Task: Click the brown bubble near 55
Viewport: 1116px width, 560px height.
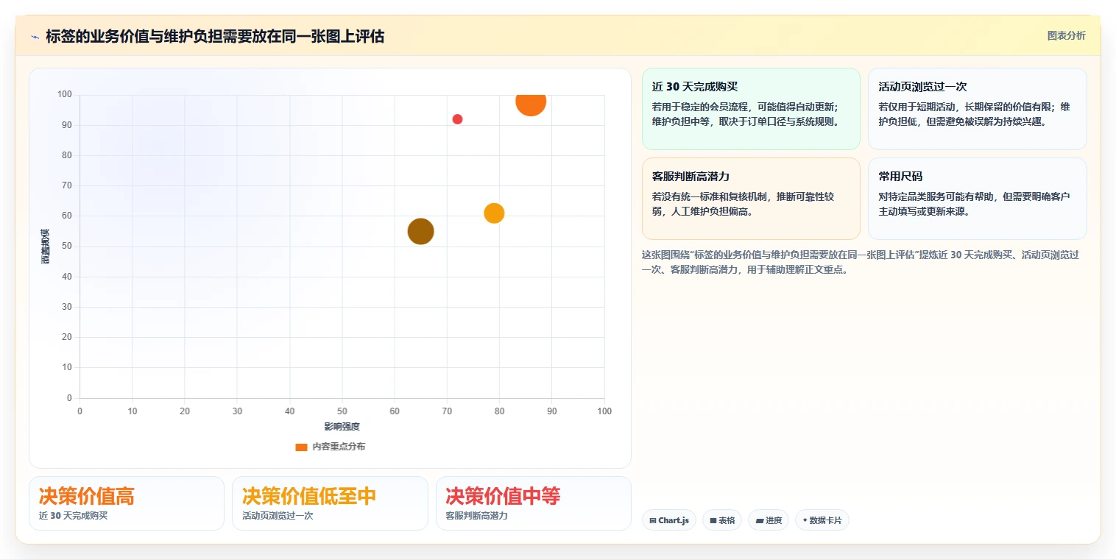Action: (x=420, y=231)
